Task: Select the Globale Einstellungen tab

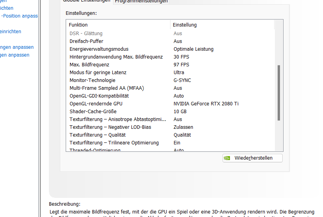Action: 86,1
